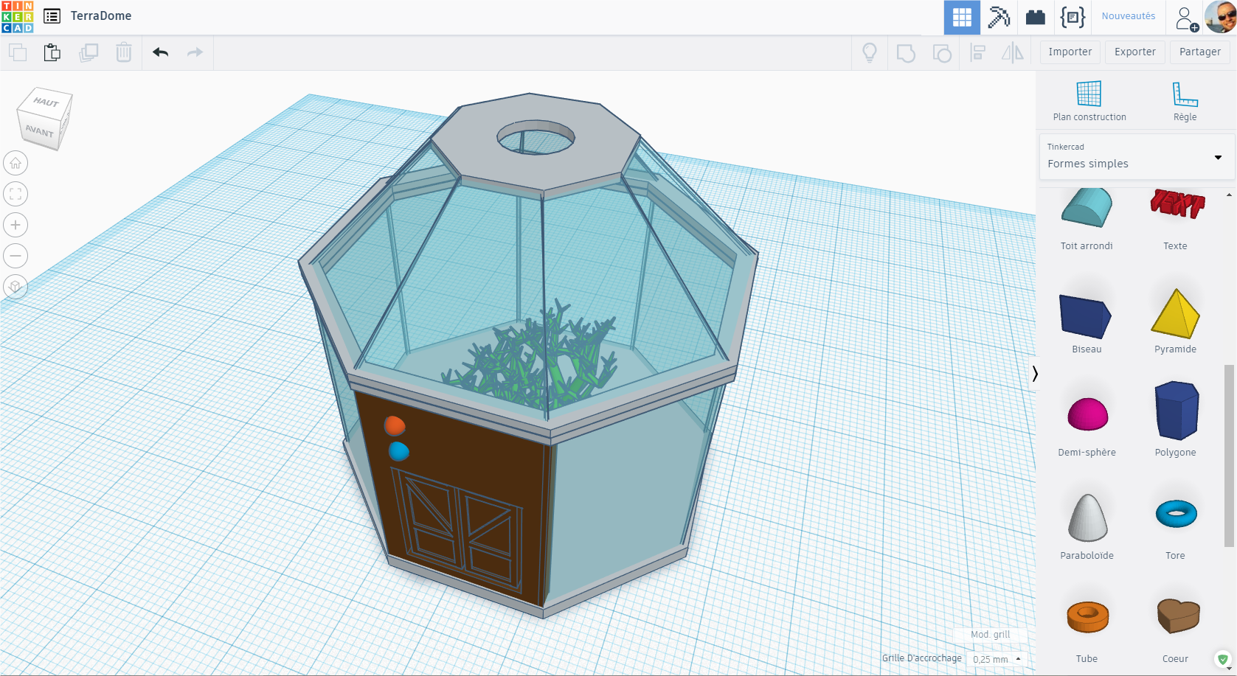
Task: Click the Mirror tool icon
Action: pos(1012,52)
